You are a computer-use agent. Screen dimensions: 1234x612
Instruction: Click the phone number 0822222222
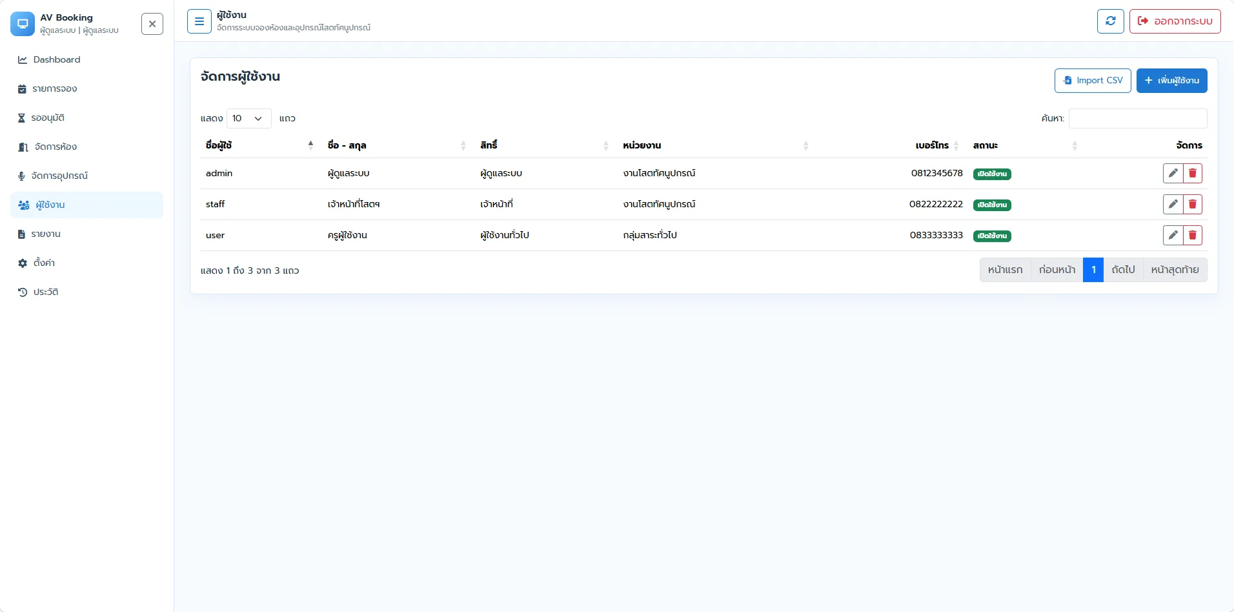pos(936,204)
